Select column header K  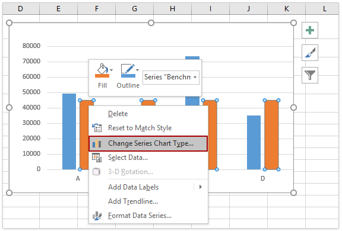(286, 9)
